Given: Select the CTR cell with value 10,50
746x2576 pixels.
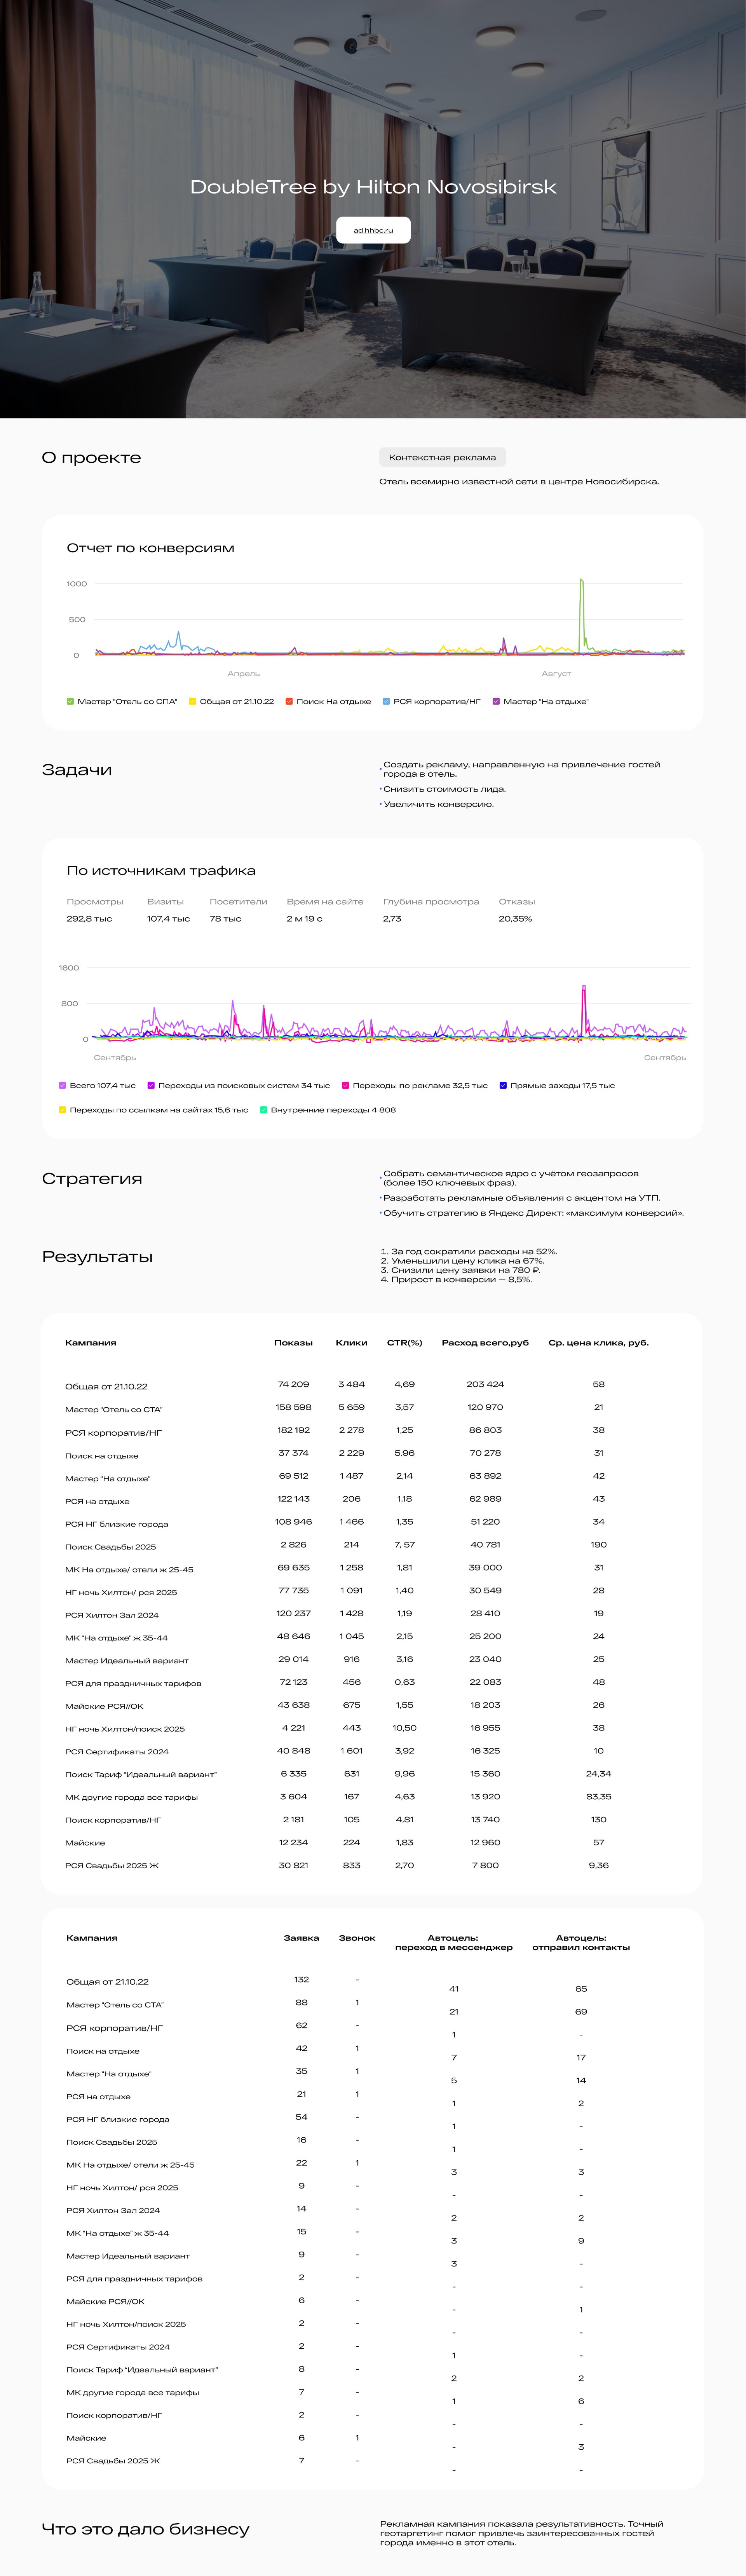Looking at the screenshot, I should [x=404, y=1728].
